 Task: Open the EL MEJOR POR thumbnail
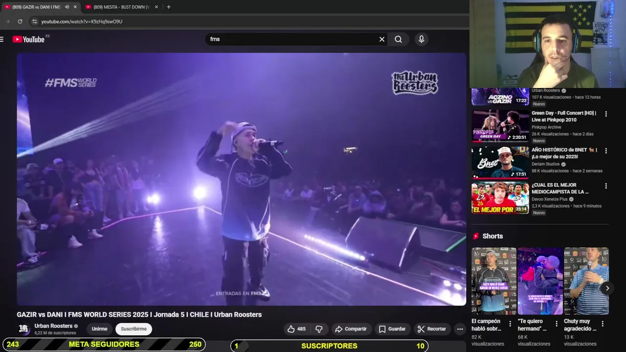(x=500, y=198)
